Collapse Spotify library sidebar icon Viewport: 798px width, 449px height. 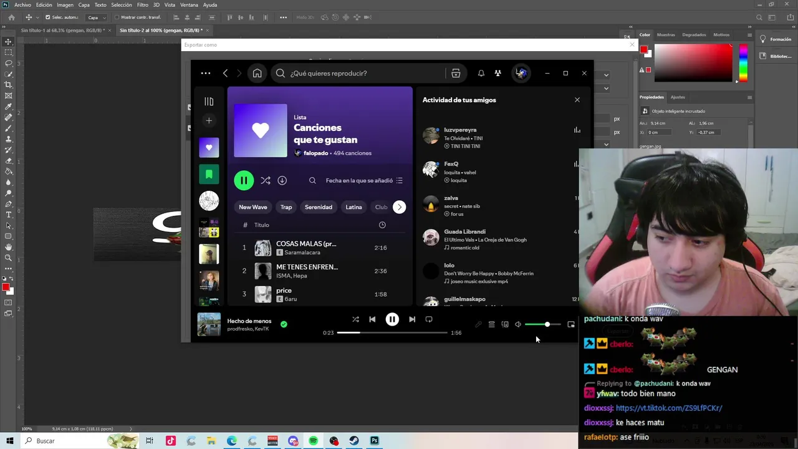click(209, 101)
